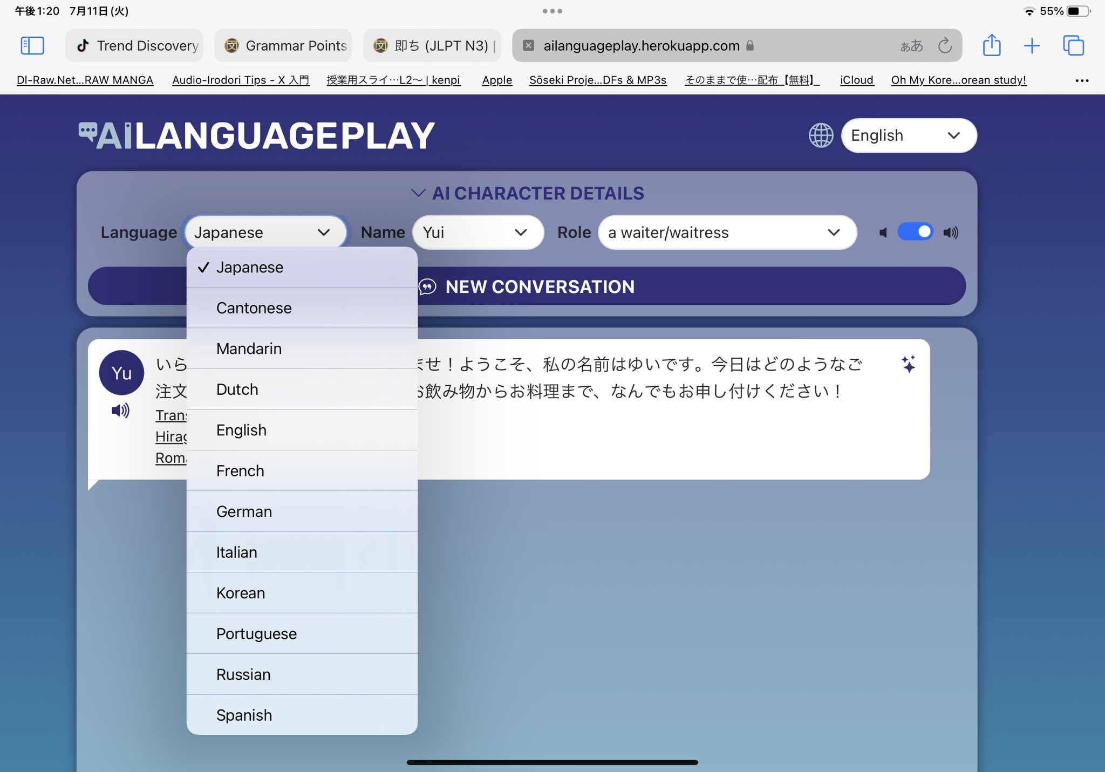Open the Safari share sheet icon
Image resolution: width=1105 pixels, height=772 pixels.
click(x=992, y=45)
